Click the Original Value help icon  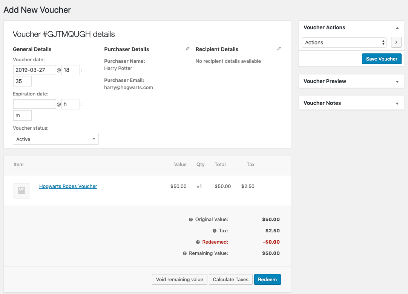191,220
